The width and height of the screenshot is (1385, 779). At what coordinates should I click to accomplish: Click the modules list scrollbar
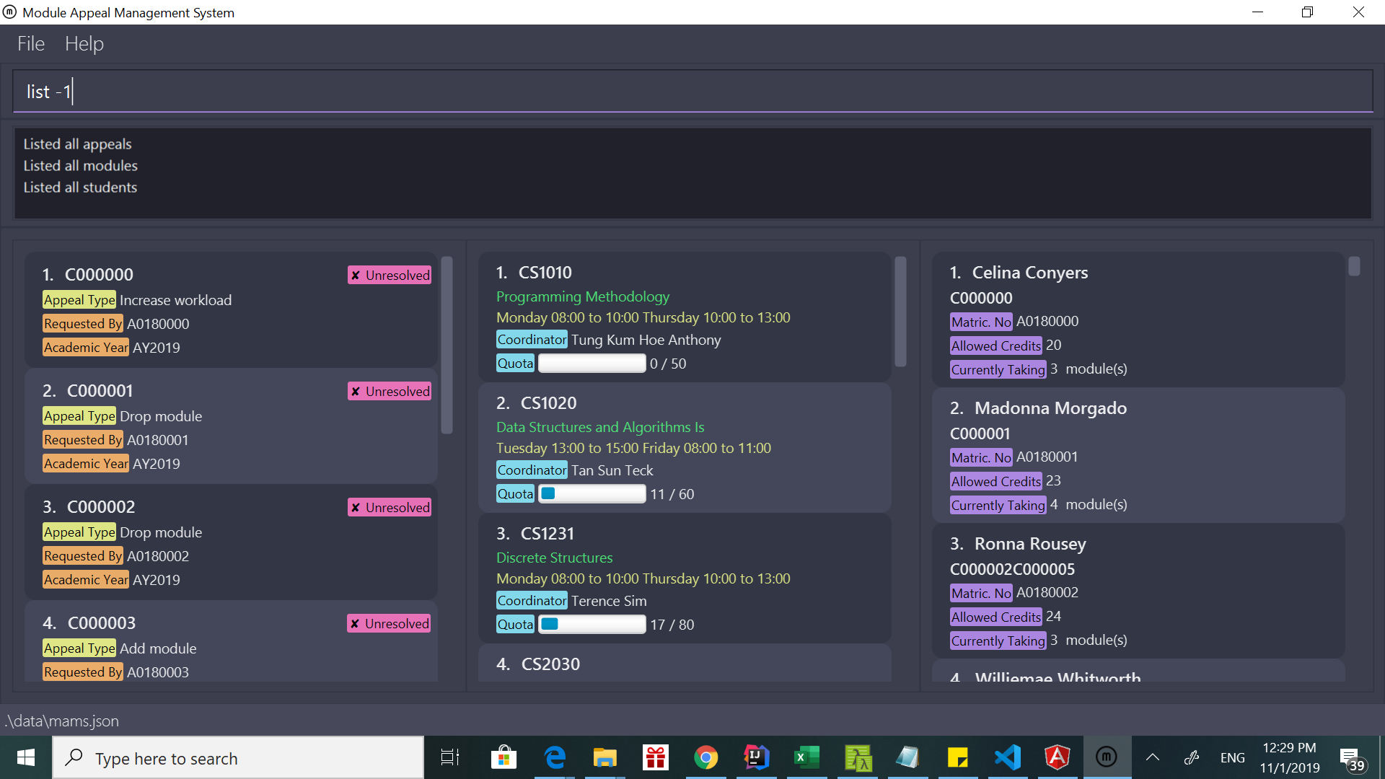[x=900, y=312]
